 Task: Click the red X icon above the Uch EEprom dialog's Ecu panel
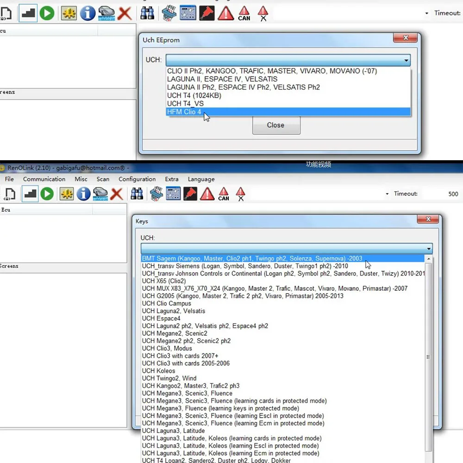(x=124, y=13)
